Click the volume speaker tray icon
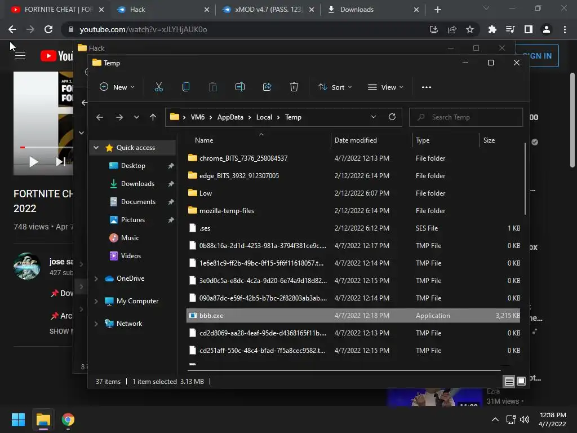577x433 pixels. 525,419
